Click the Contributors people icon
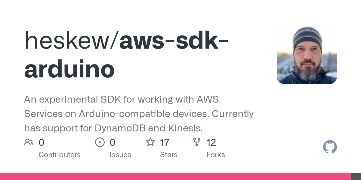The image size is (361, 180). click(x=29, y=142)
